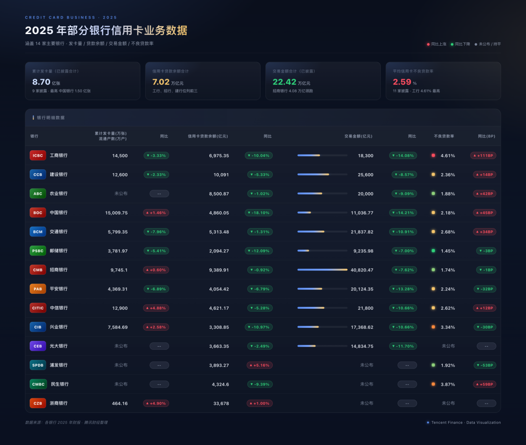Click the 3.87% bad-loan rate for 民生银行
The width and height of the screenshot is (526, 445).
[448, 384]
